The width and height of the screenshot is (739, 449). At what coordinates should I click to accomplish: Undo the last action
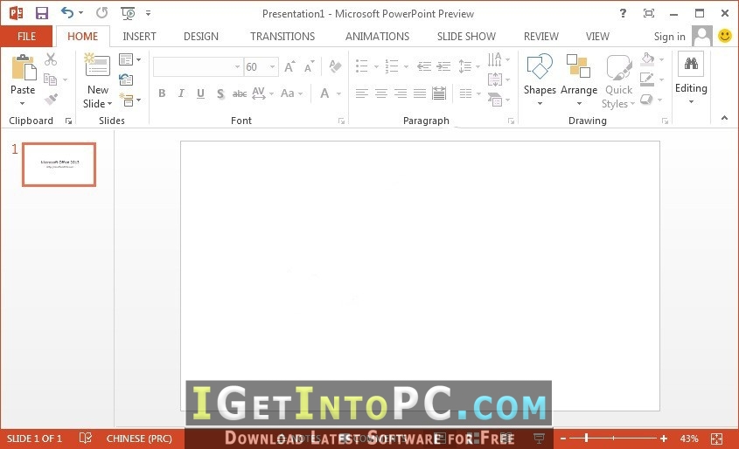(x=67, y=13)
